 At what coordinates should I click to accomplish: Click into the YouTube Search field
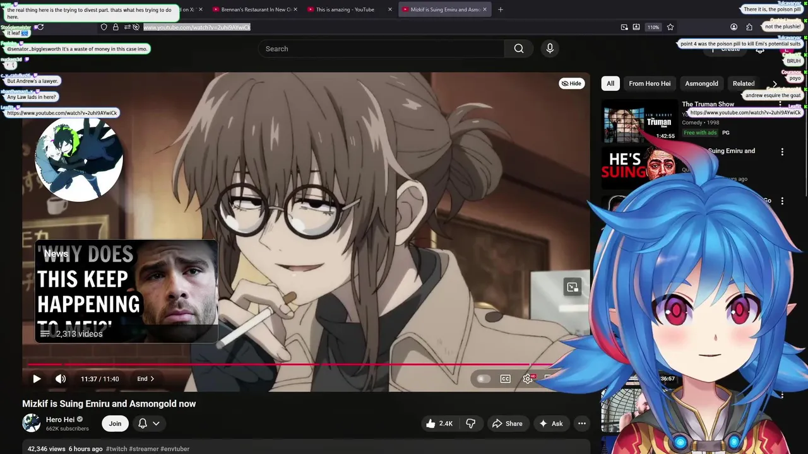click(381, 49)
